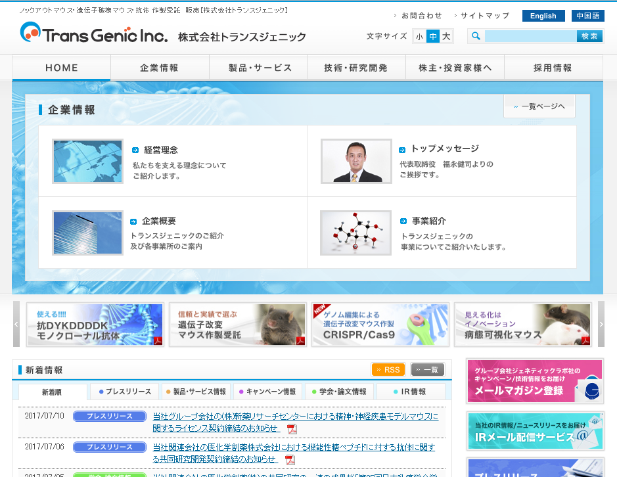Click the 文字サイズ label text
Image resolution: width=617 pixels, height=477 pixels.
coord(387,36)
